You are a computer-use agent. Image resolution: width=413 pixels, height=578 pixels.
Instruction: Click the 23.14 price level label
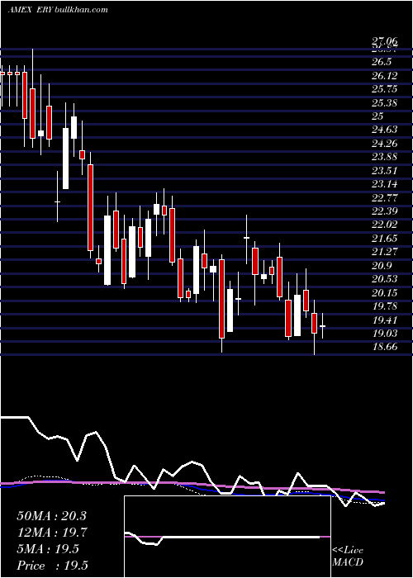coord(384,184)
